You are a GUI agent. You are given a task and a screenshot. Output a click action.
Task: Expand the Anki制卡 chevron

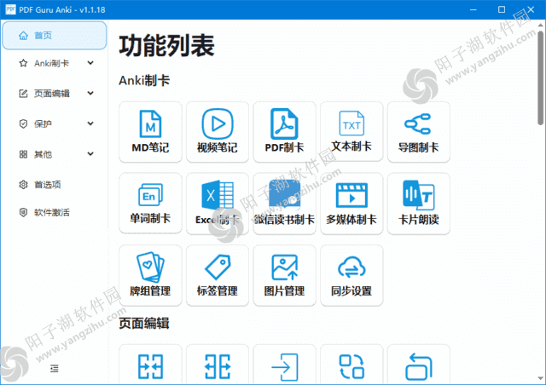pyautogui.click(x=90, y=63)
